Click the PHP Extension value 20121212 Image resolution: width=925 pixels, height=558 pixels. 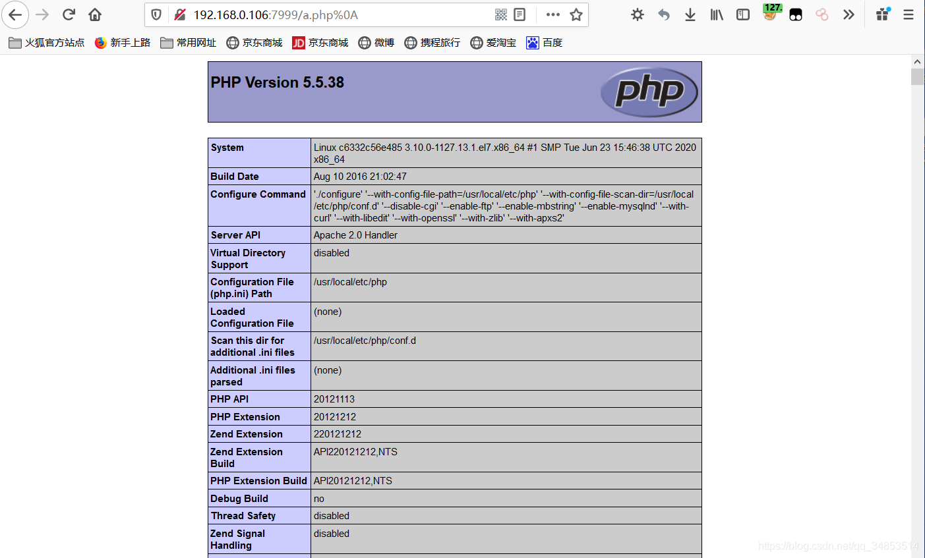coord(335,417)
